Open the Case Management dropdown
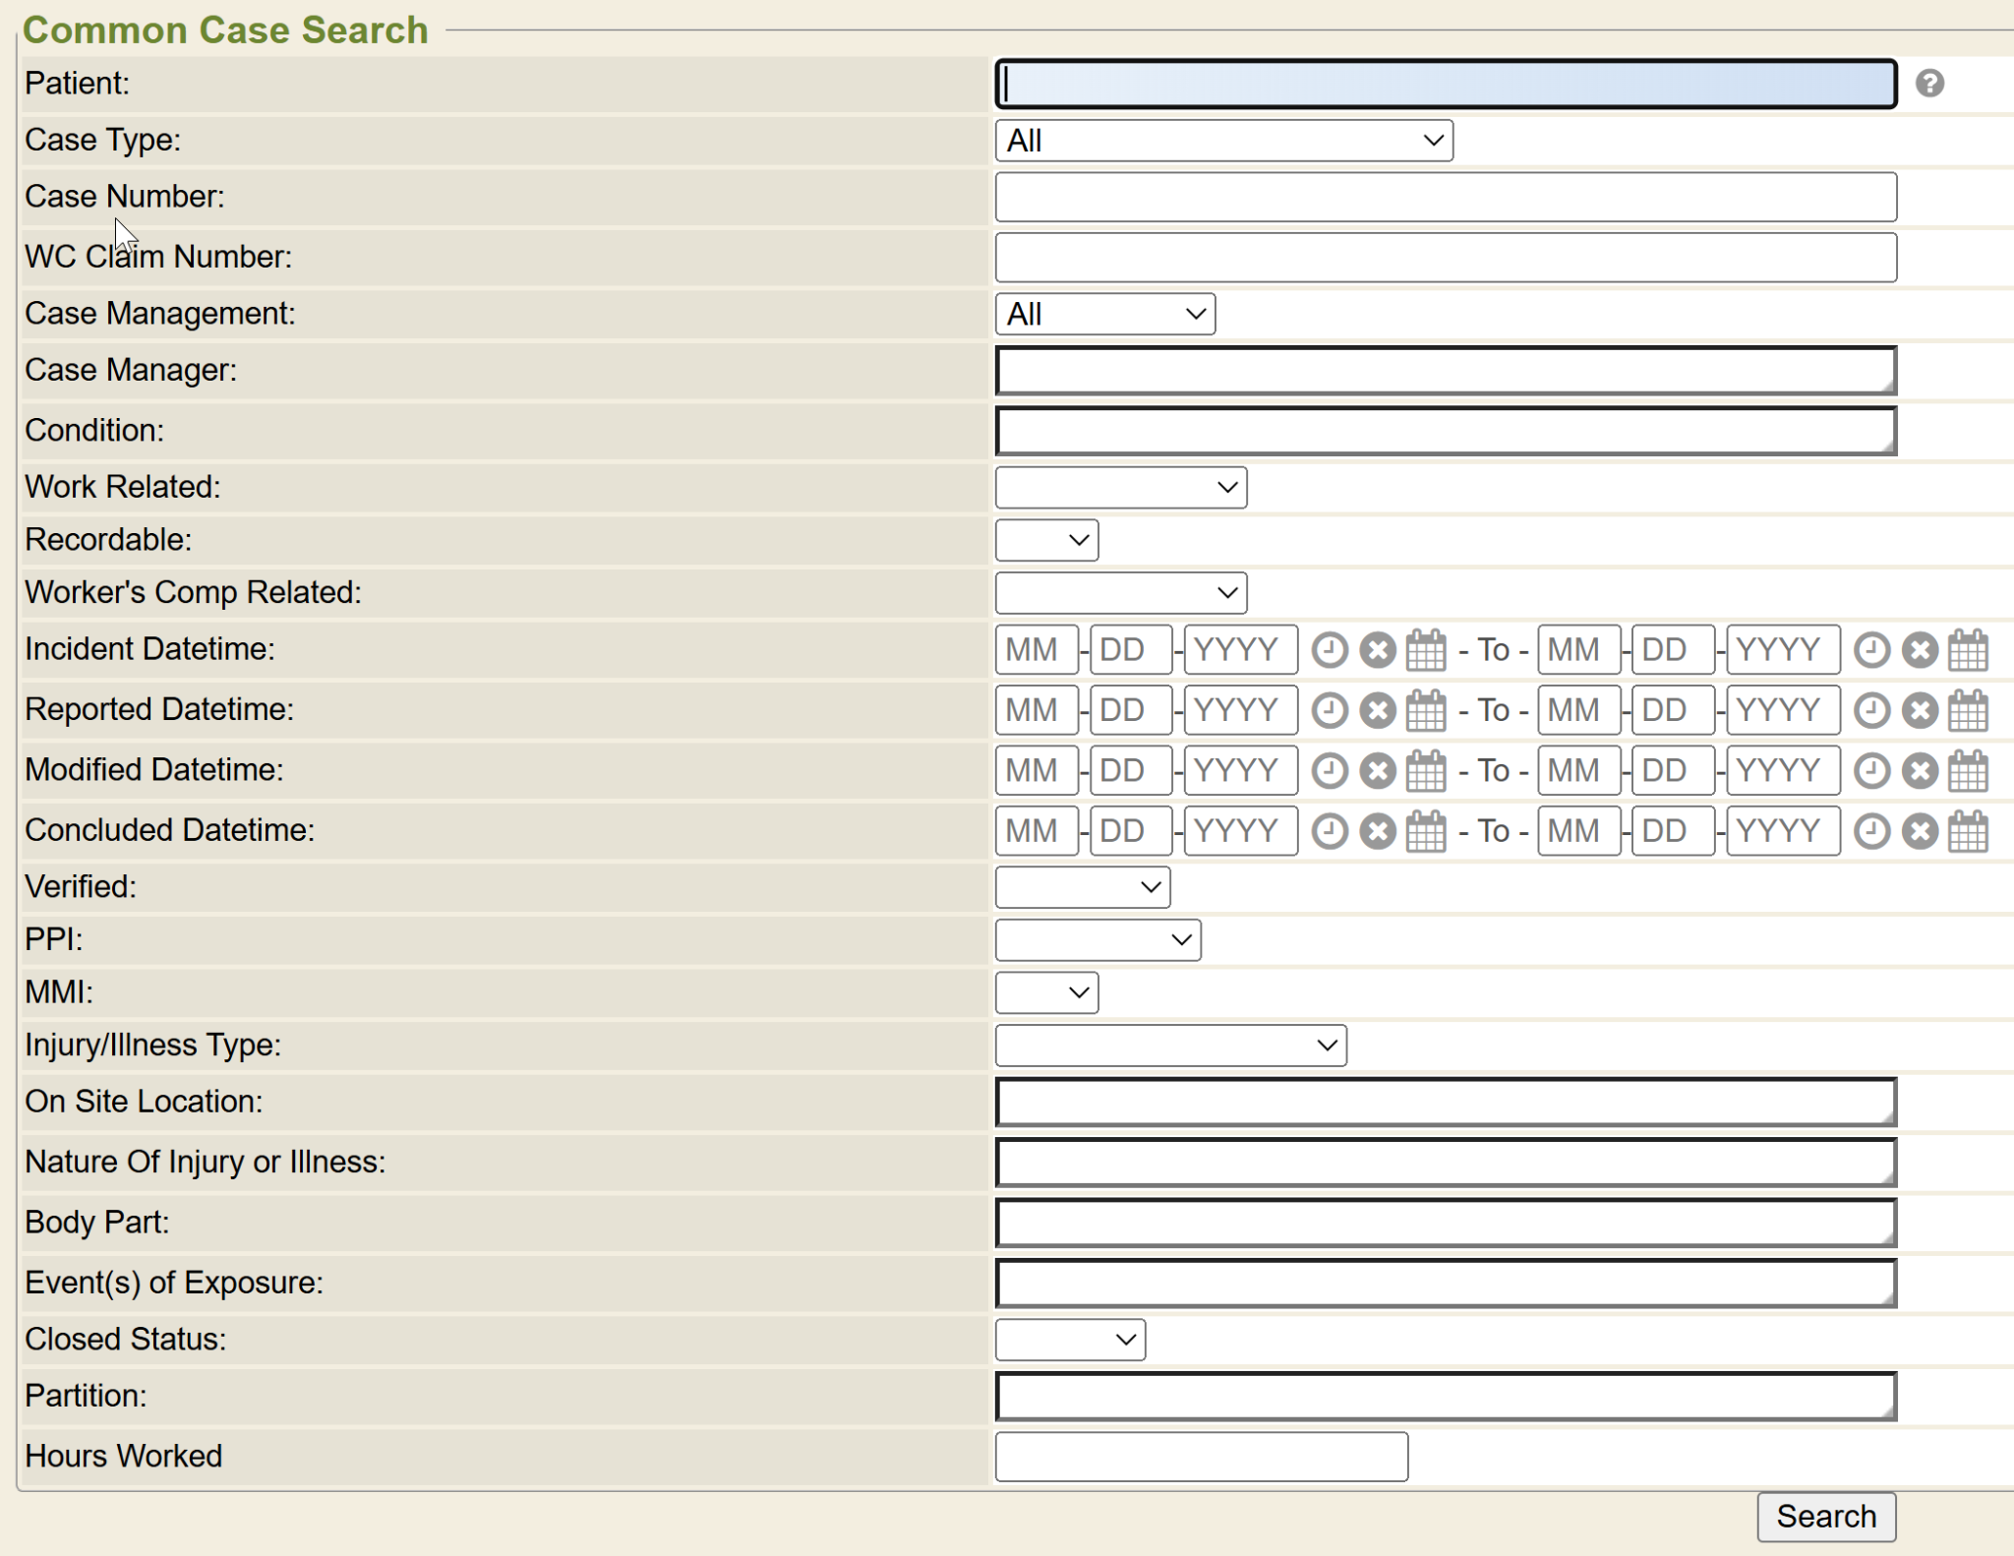Screen dimensions: 2014x1556 1104,314
